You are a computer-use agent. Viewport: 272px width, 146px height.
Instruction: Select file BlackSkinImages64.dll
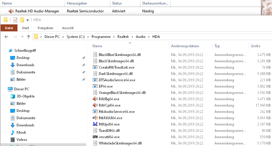pos(116,61)
